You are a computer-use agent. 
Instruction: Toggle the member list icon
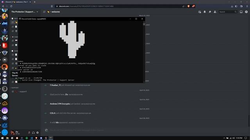click(215, 12)
